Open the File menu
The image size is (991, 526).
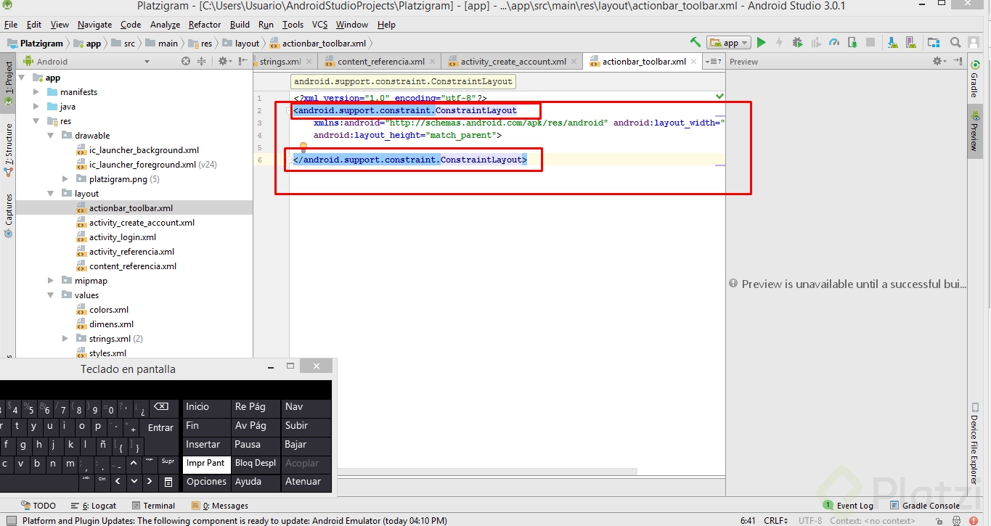(x=11, y=25)
